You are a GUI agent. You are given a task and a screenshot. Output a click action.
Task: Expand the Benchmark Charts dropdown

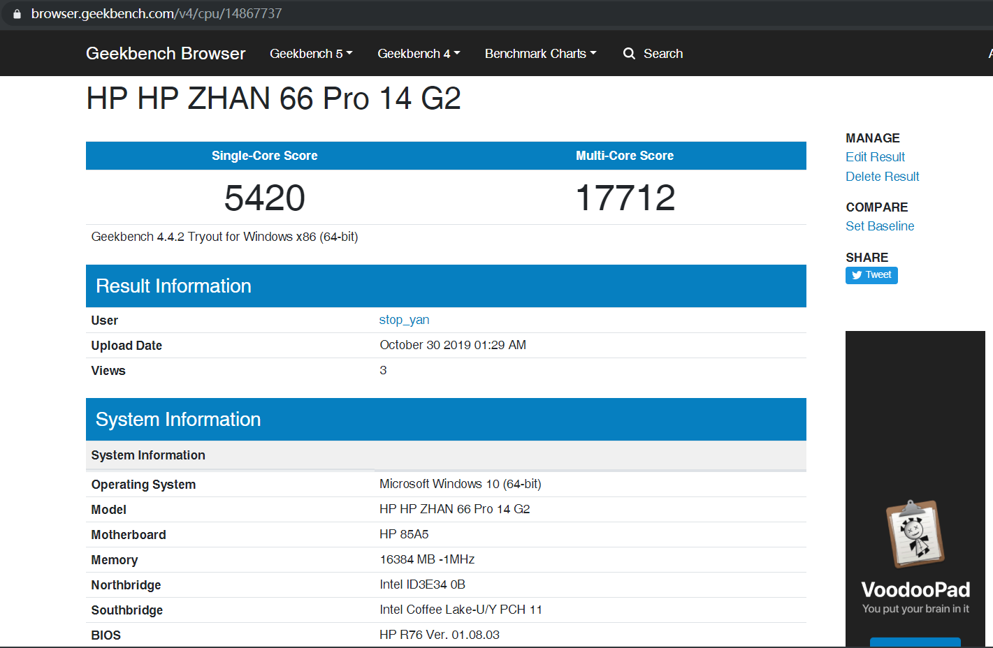[540, 54]
